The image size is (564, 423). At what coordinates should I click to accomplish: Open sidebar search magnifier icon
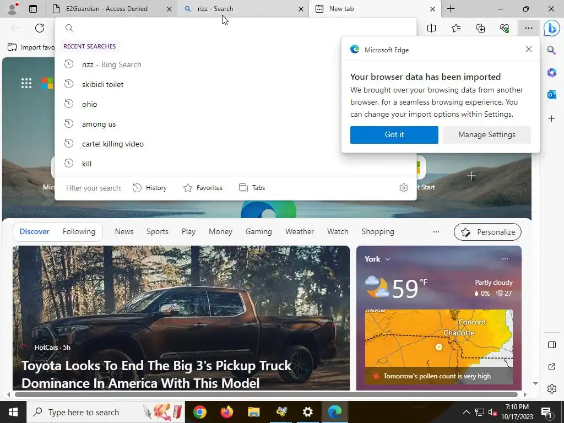[551, 50]
